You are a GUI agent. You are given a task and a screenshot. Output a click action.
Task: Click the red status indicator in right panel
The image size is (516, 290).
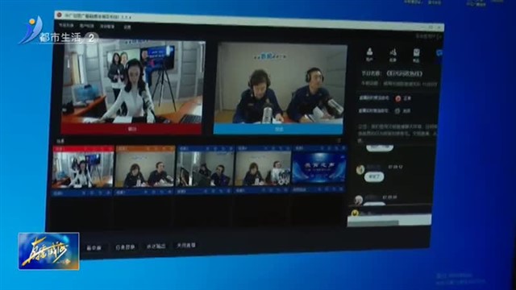click(x=398, y=98)
